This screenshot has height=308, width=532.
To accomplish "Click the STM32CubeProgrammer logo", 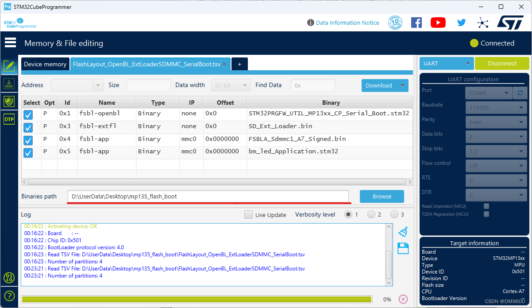I will click(20, 23).
